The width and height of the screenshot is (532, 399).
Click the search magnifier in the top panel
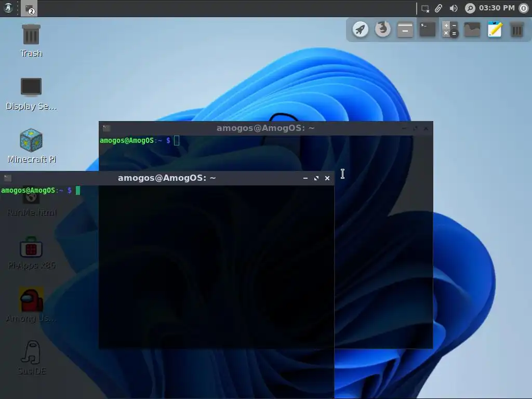point(470,8)
